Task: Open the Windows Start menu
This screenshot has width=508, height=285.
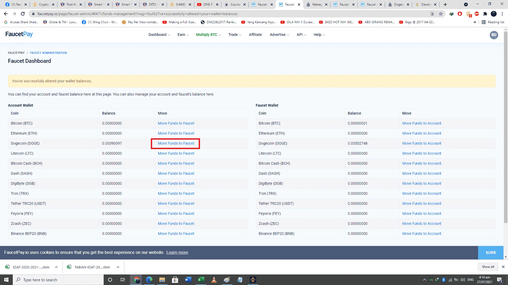Action: 6,280
